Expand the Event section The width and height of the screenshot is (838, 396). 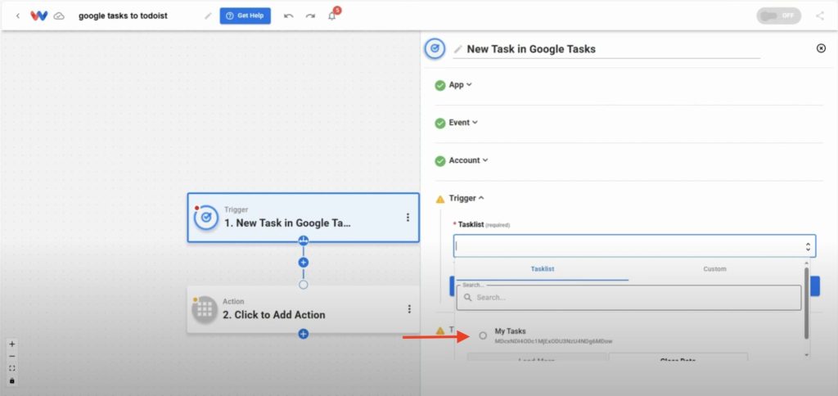point(463,123)
